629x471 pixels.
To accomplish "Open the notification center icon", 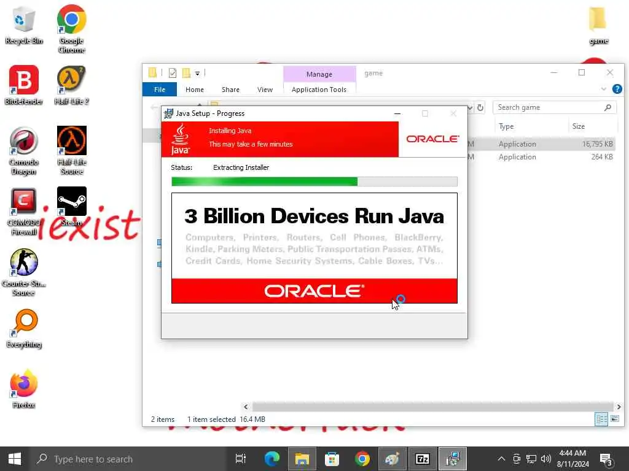I will pyautogui.click(x=606, y=459).
